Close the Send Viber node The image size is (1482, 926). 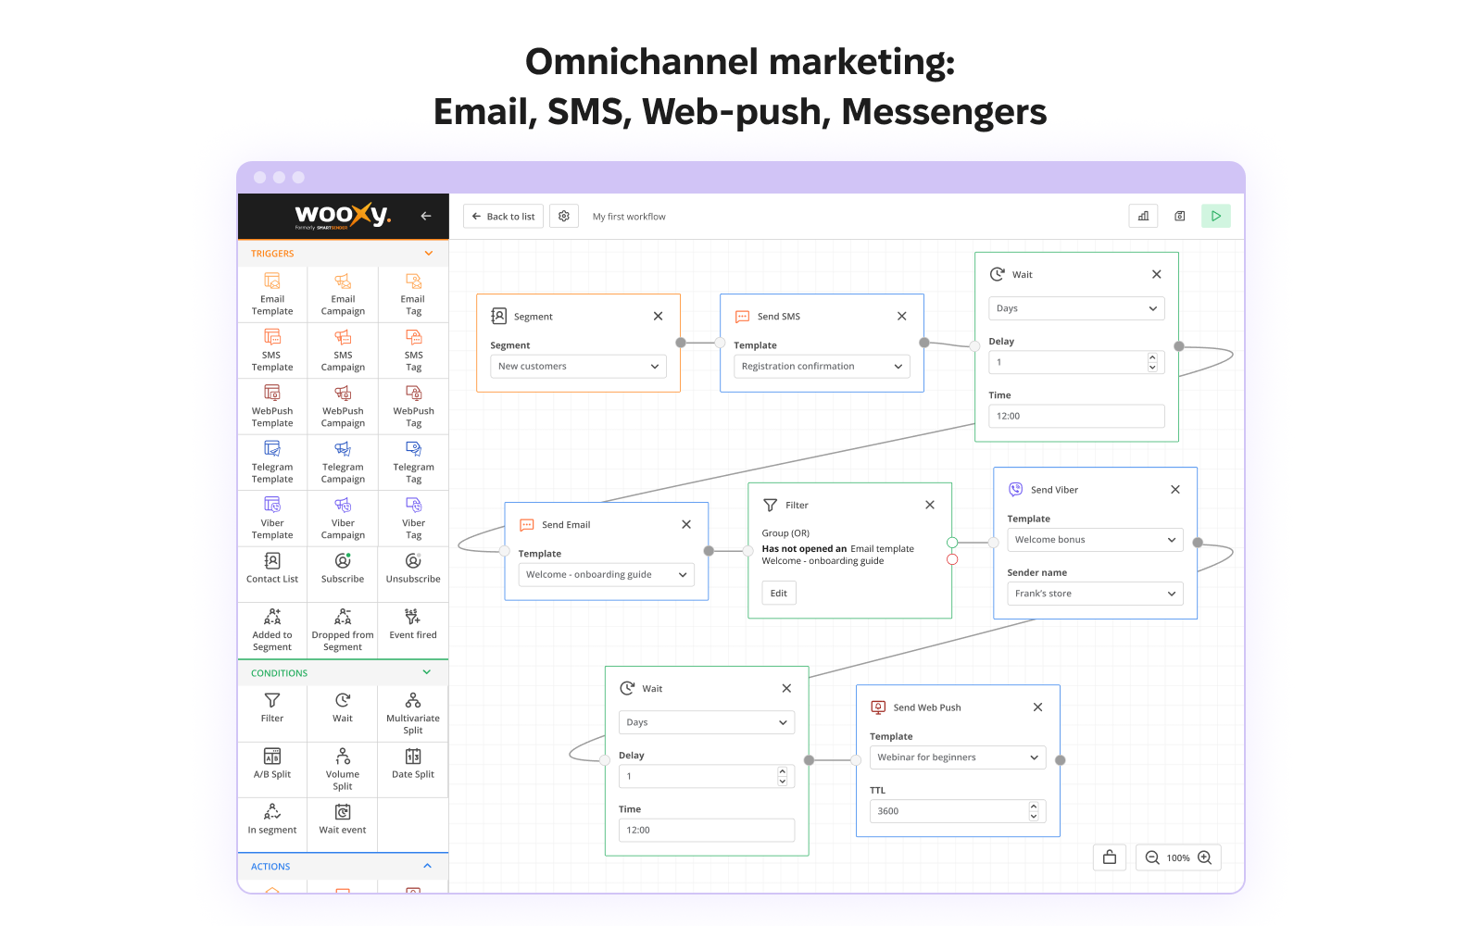[1175, 490]
